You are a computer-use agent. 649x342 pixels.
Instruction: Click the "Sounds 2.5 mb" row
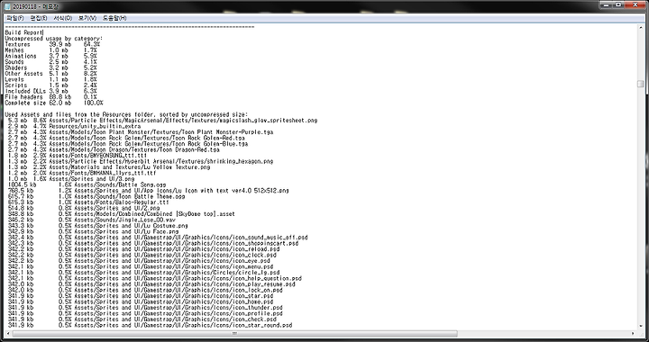coord(50,61)
